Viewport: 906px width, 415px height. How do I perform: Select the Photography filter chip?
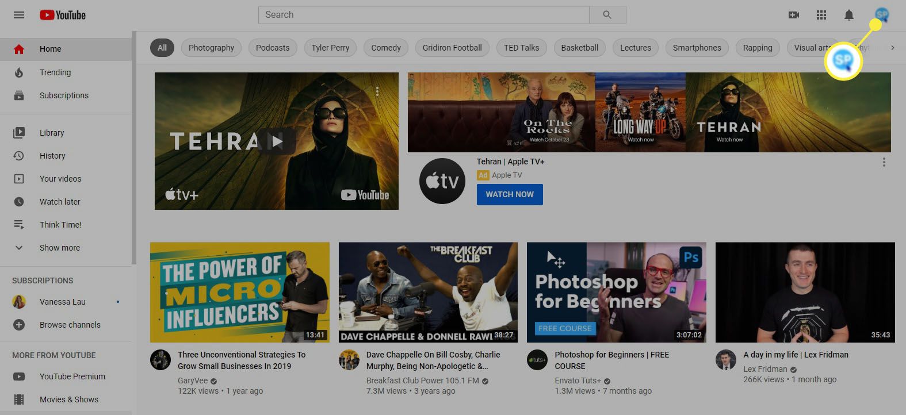click(x=211, y=48)
